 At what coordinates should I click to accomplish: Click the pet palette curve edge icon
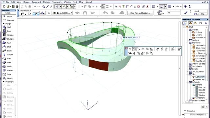point(134,49)
